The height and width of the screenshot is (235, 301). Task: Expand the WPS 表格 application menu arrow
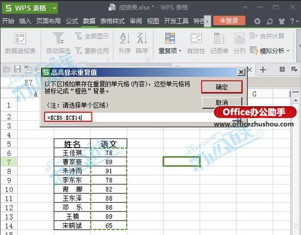point(54,8)
